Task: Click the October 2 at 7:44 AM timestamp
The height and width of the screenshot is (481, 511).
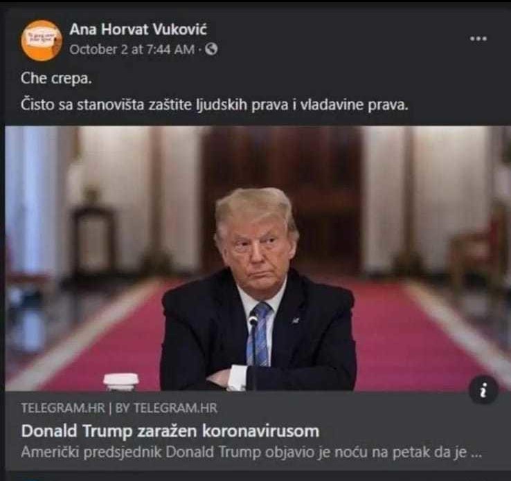Action: click(x=132, y=50)
